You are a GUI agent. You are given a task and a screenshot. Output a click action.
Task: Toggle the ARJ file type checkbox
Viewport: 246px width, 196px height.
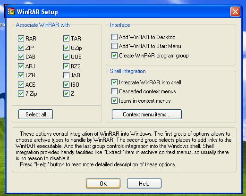21,66
